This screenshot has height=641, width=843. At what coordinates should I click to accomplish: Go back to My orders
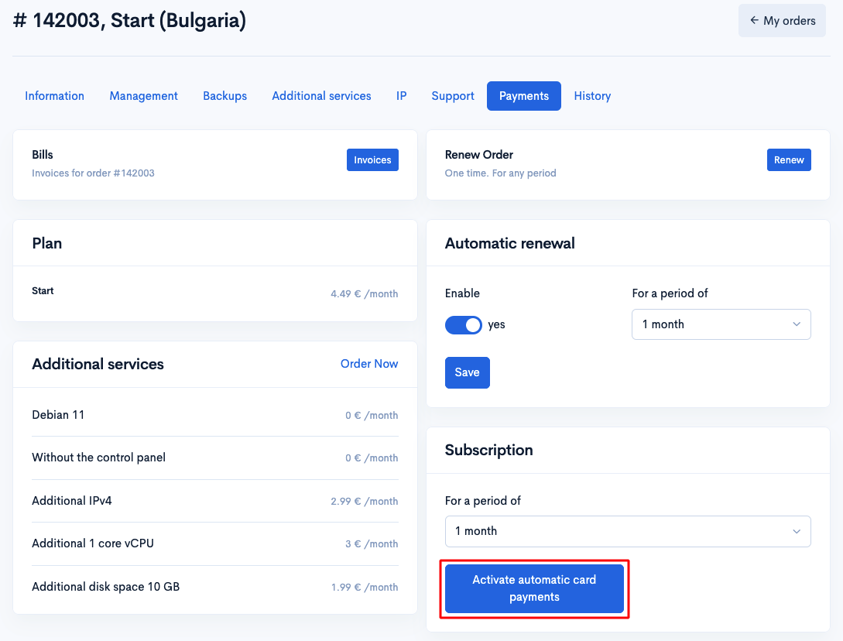tap(782, 20)
